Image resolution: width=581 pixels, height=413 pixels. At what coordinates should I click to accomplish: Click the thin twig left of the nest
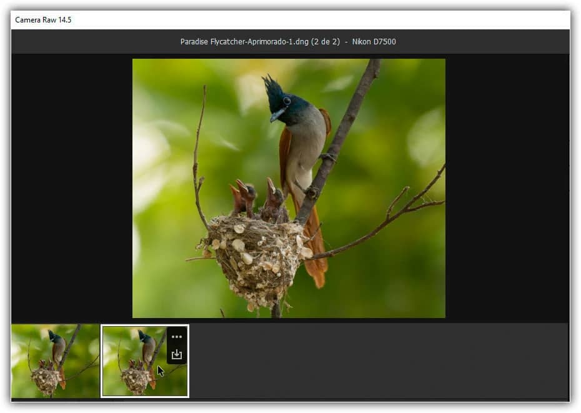click(199, 162)
